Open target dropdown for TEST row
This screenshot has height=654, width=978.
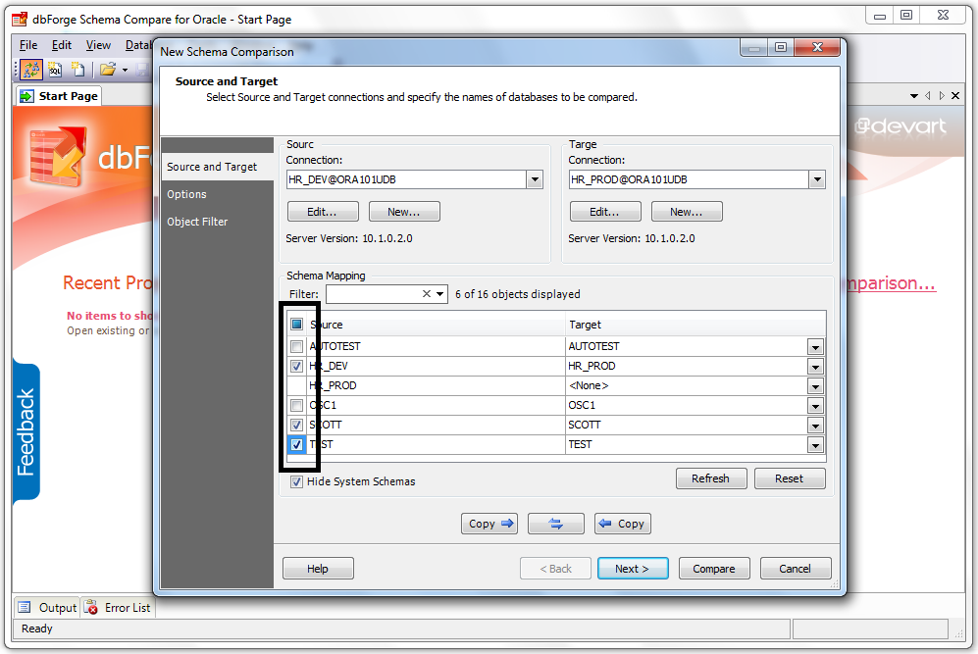point(815,445)
